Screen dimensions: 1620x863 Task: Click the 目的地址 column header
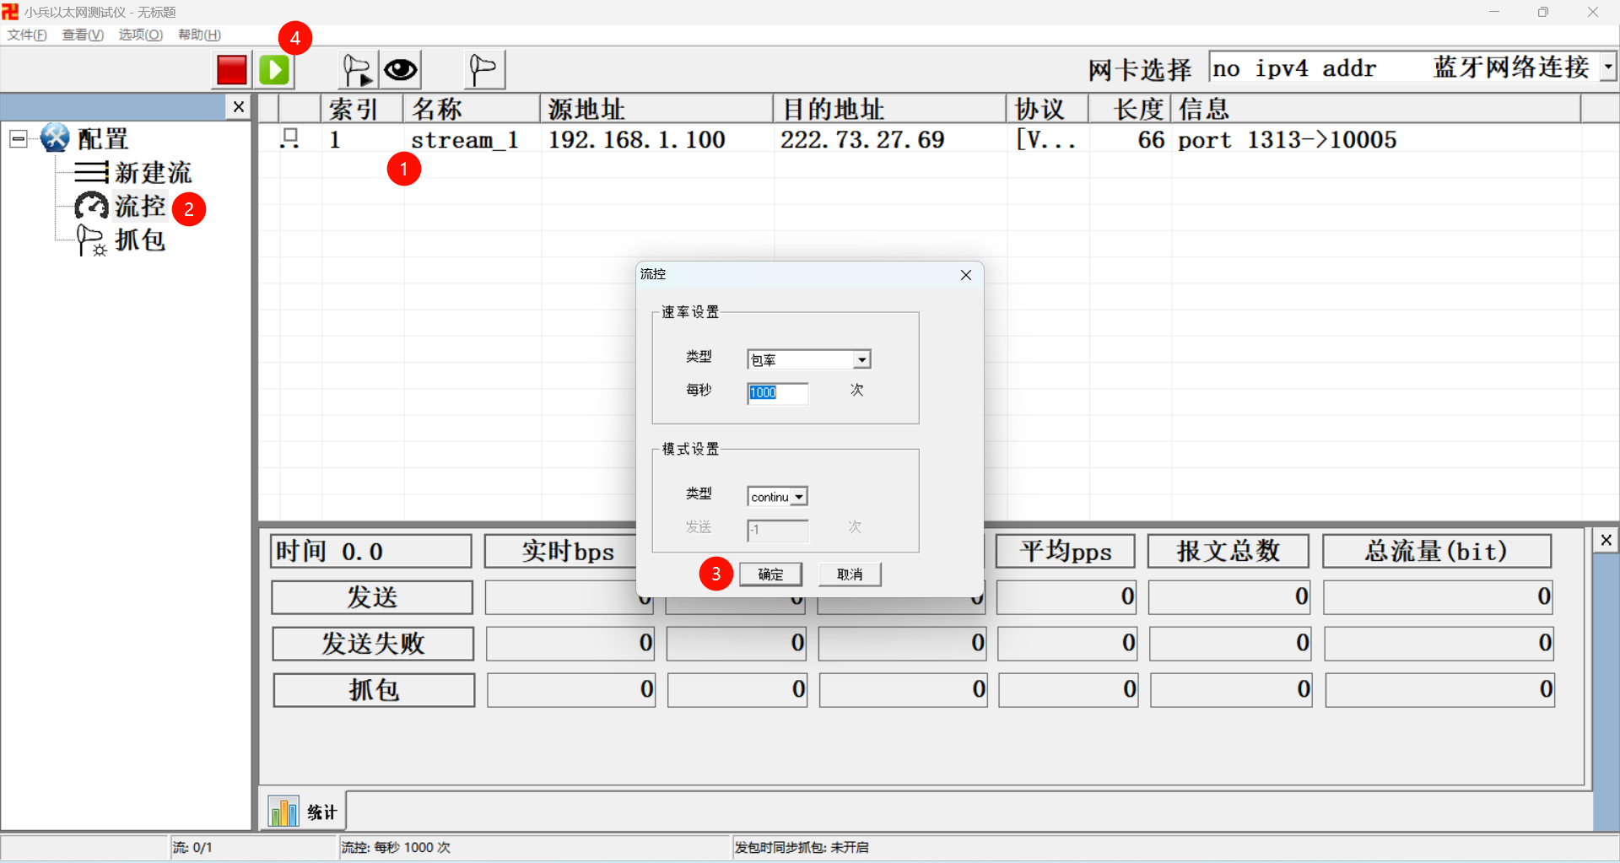coord(890,109)
